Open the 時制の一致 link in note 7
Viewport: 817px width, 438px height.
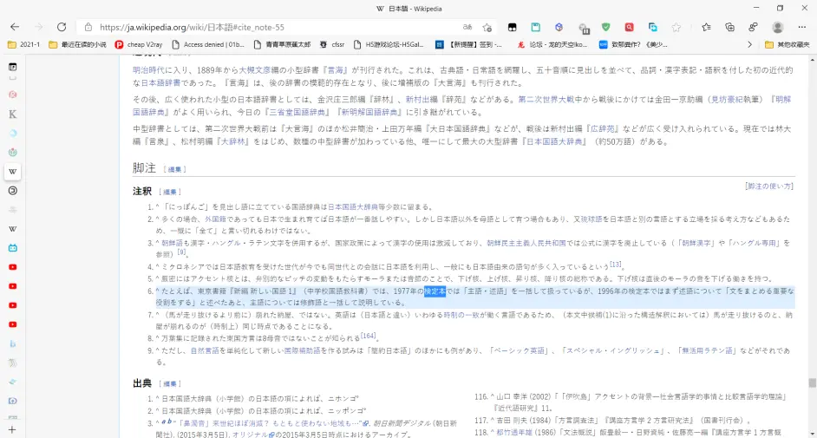(461, 315)
